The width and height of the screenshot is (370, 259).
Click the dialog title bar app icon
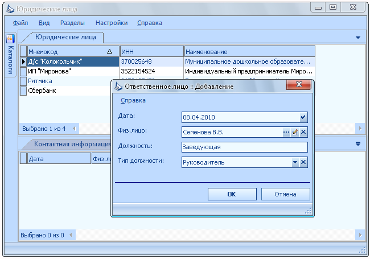coord(118,87)
